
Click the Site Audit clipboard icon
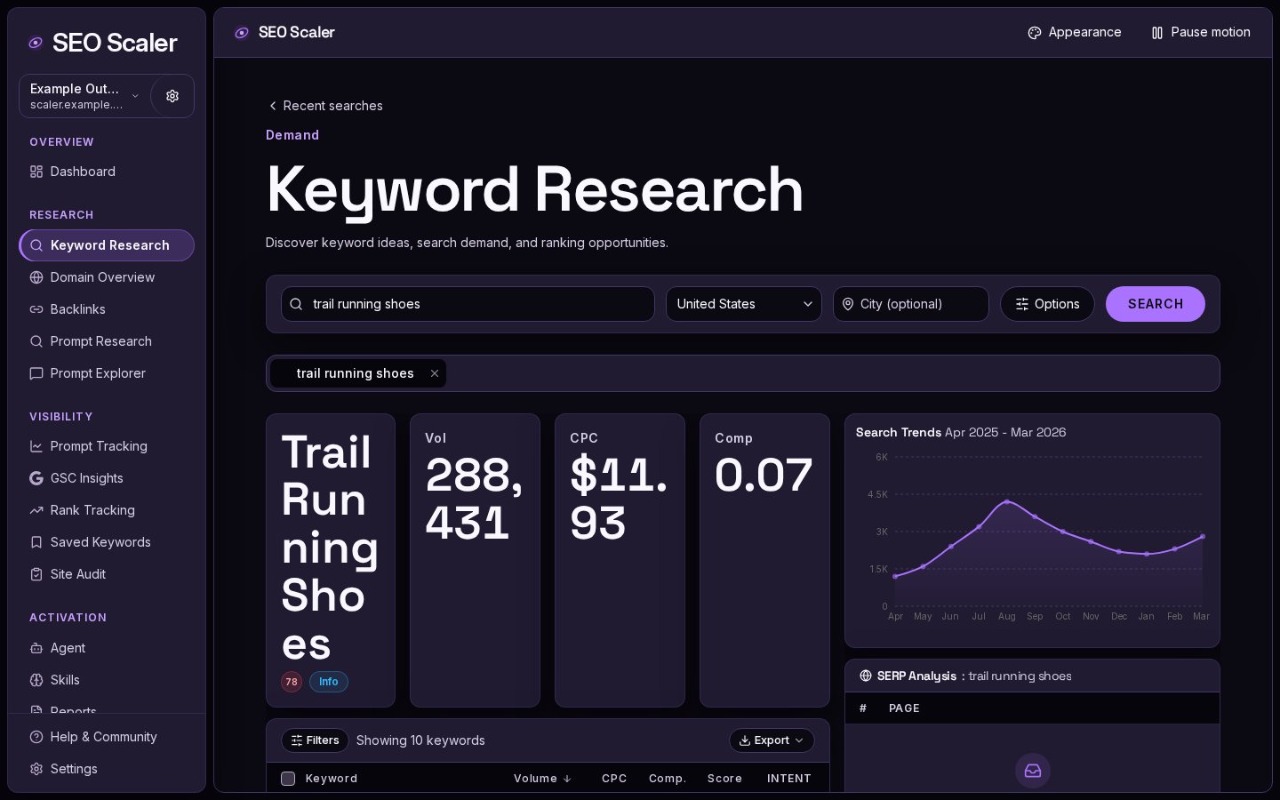[x=36, y=574]
